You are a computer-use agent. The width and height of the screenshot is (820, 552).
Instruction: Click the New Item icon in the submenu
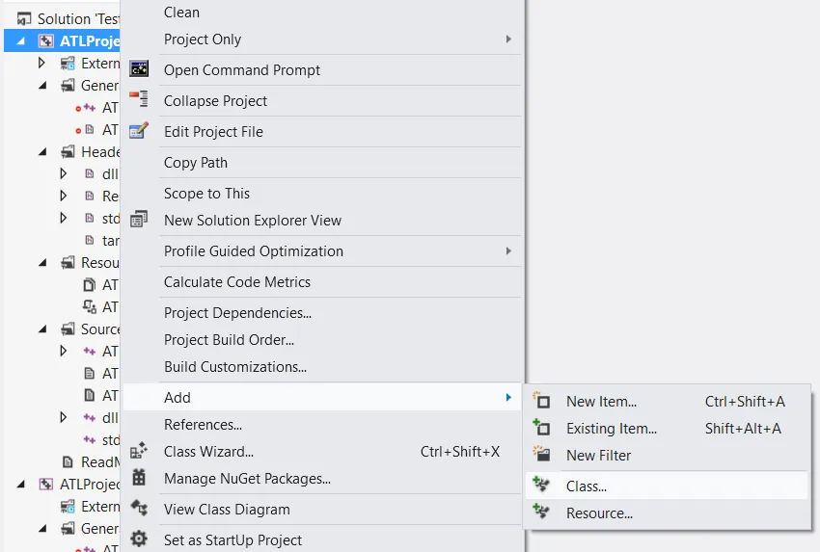pyautogui.click(x=541, y=401)
